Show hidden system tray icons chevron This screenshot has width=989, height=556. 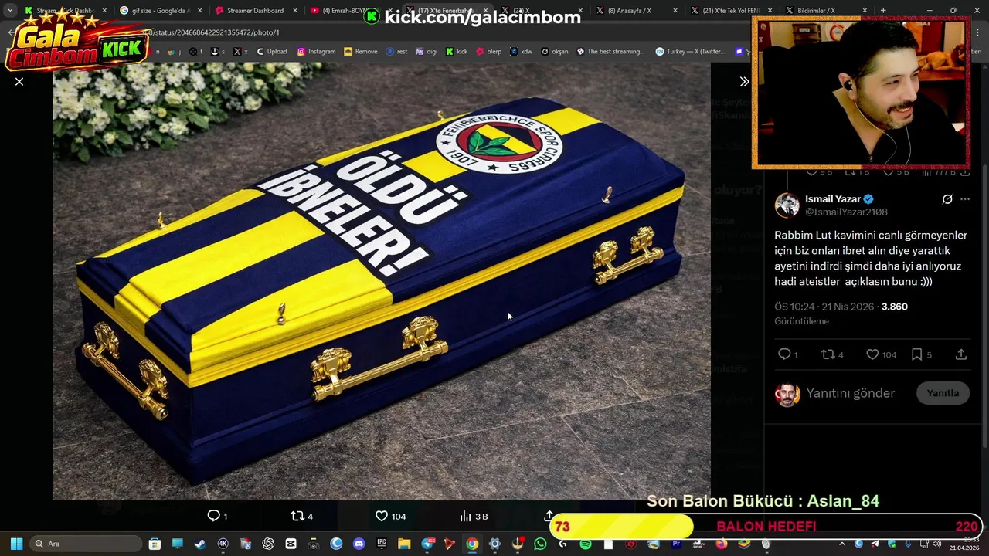(x=841, y=544)
